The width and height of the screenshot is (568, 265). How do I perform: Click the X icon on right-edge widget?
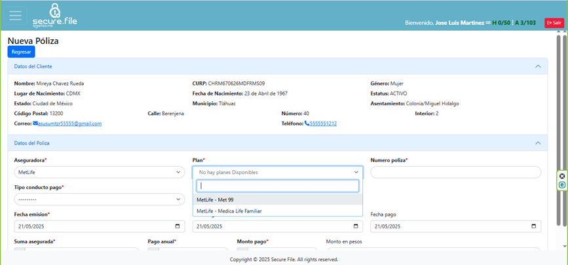[x=562, y=176]
